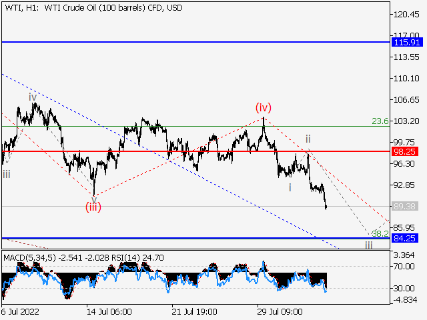Select the blue 115.91 price label
This screenshot has width=427, height=320.
pos(407,43)
